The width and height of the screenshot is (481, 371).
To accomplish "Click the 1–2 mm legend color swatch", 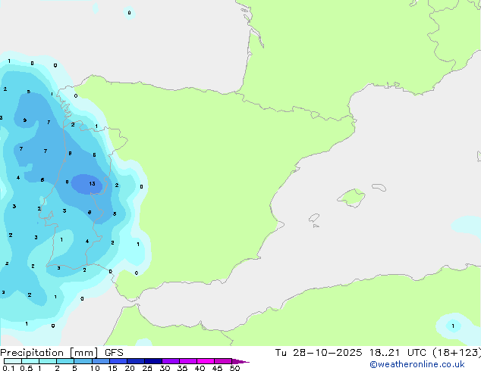I will click(48, 361).
